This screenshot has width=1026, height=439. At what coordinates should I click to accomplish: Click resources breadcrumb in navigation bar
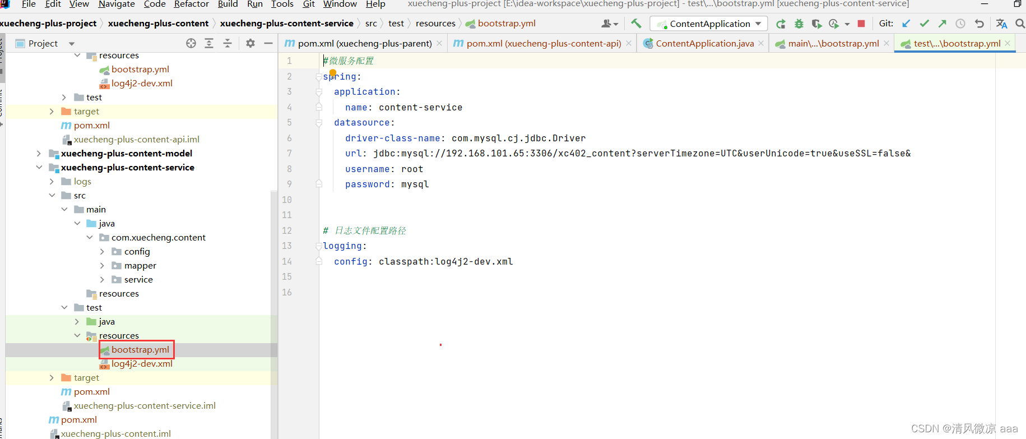435,24
